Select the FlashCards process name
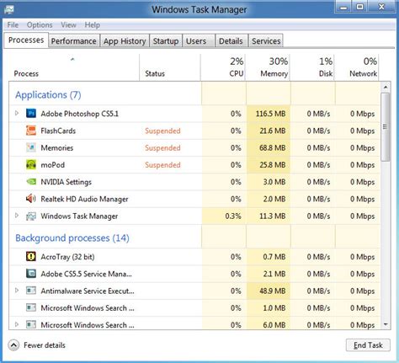This screenshot has height=363, width=399. point(58,131)
